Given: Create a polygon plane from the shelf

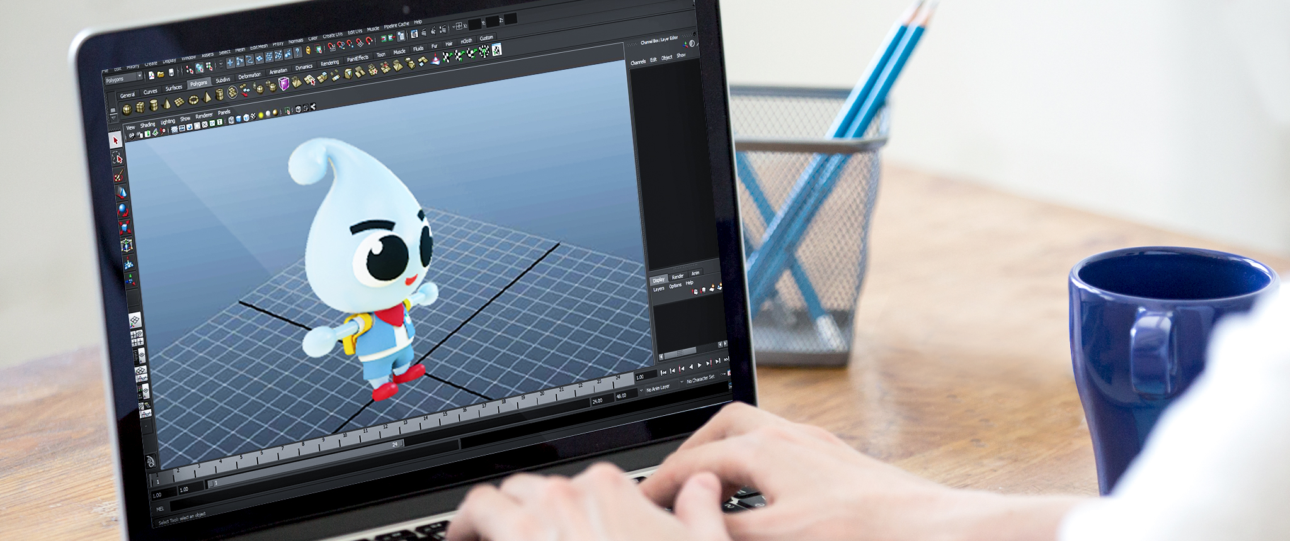Looking at the screenshot, I should point(180,101).
